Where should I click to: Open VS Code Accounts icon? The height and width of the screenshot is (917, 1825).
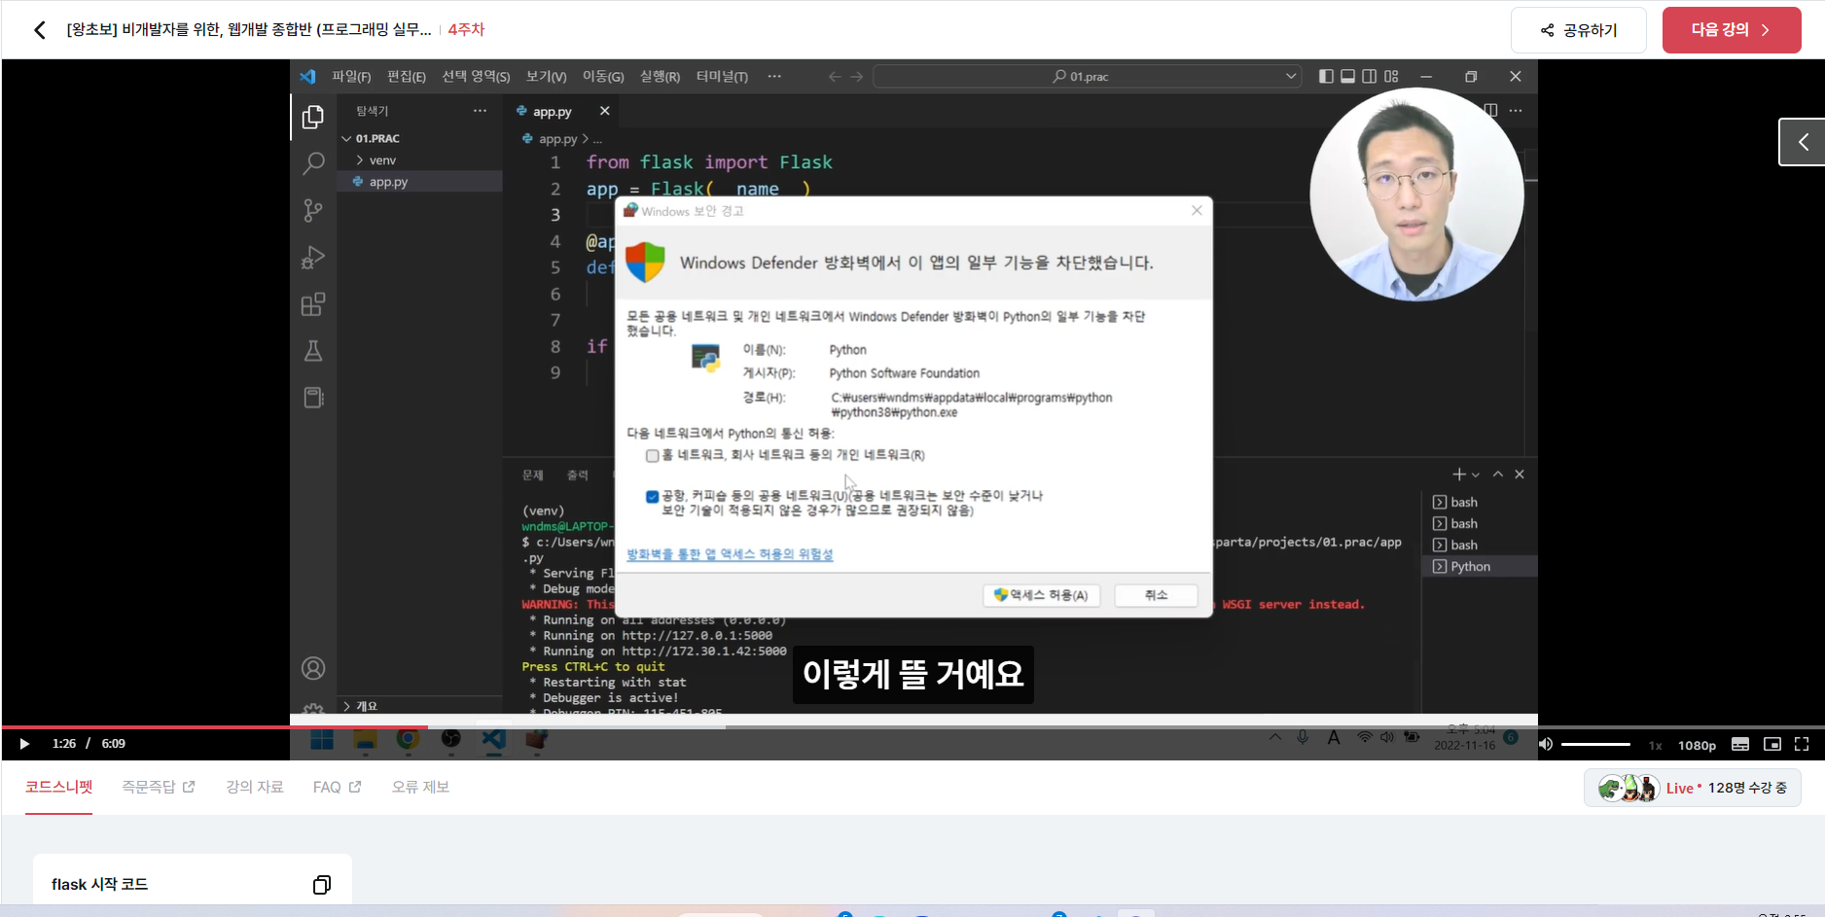pos(313,668)
